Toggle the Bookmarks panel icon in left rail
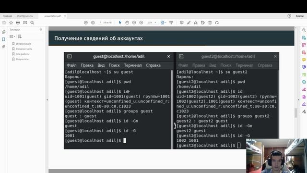Image resolution: width=307 pixels, height=173 pixels. click(3, 39)
